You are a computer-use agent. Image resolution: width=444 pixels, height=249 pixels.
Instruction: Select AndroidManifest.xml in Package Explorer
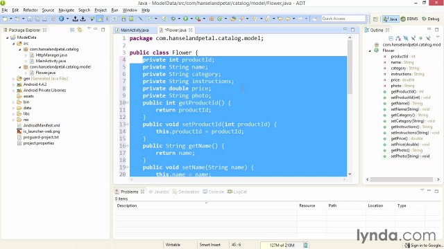pyautogui.click(x=42, y=126)
